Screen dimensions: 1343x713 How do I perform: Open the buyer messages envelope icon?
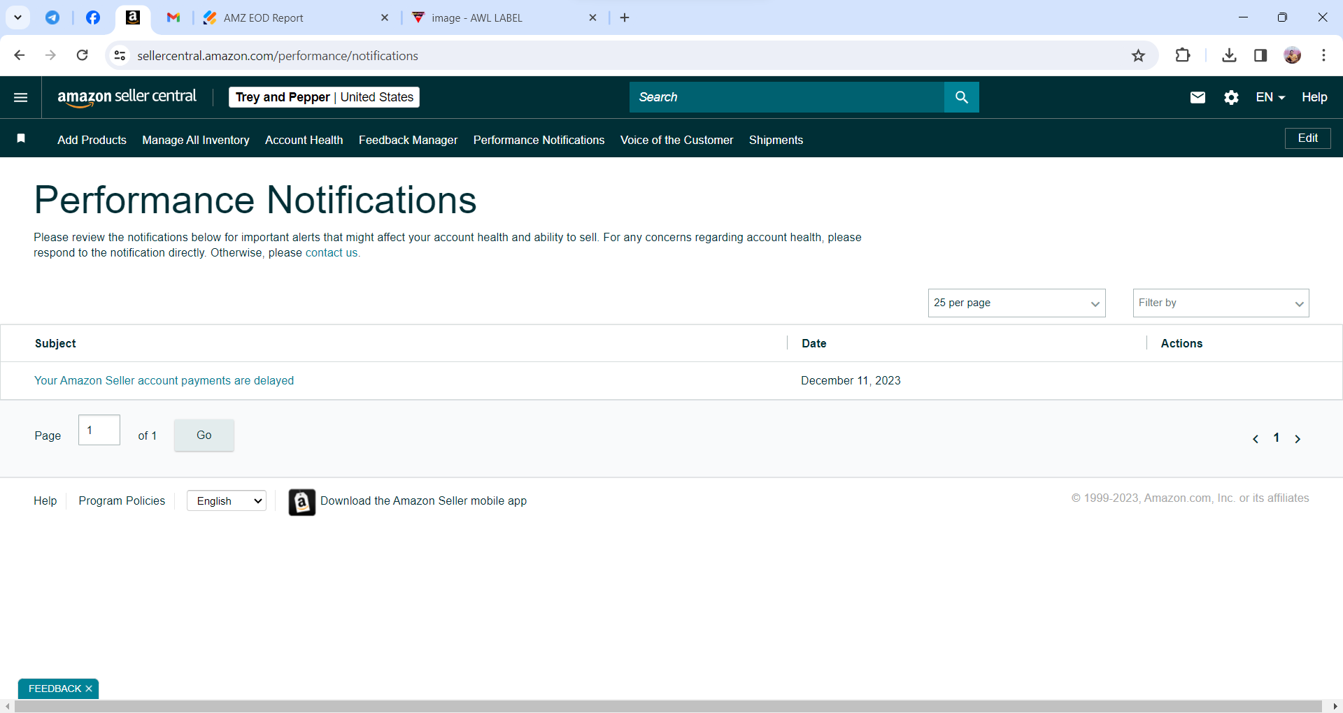(x=1198, y=97)
